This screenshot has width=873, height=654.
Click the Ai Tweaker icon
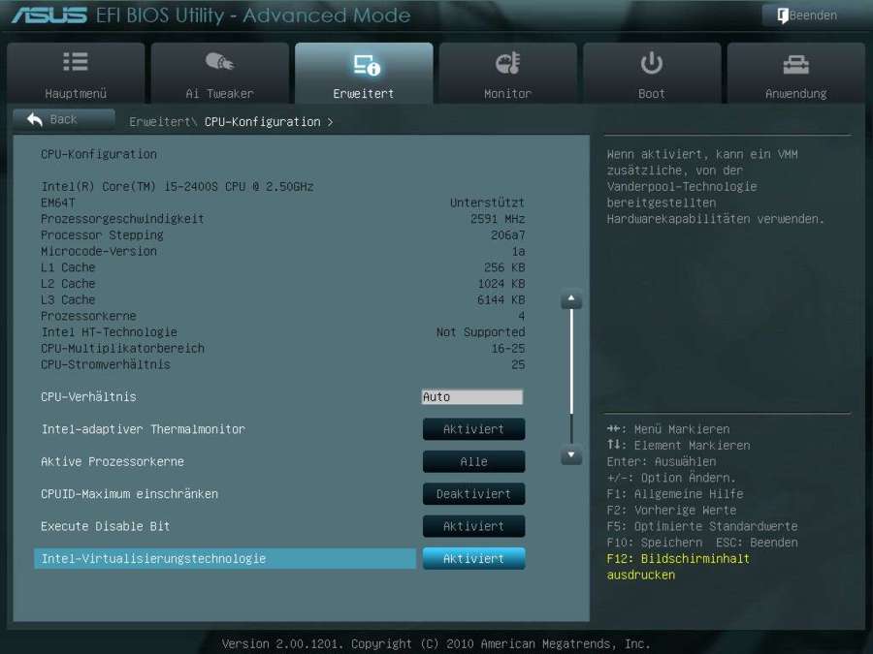220,61
